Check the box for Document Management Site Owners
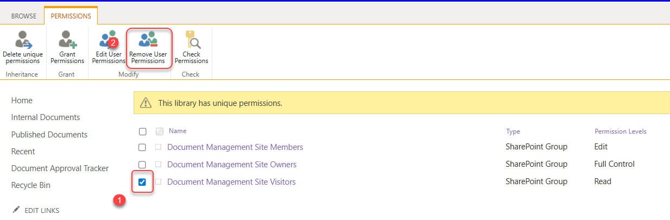 (x=142, y=164)
